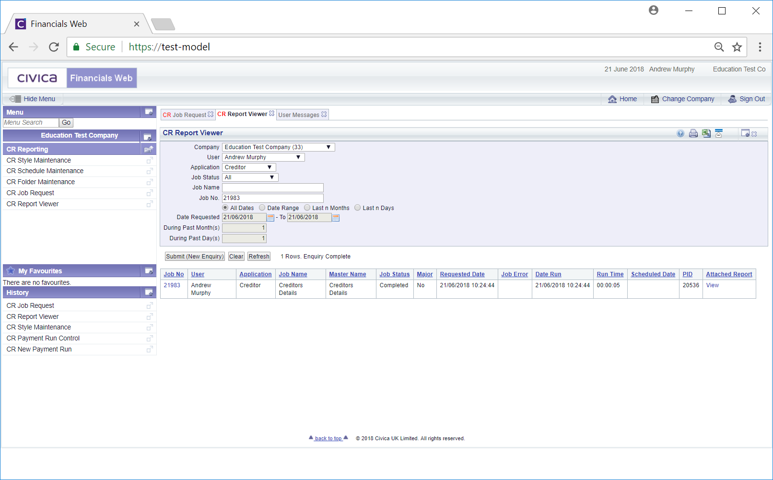This screenshot has width=773, height=480.
Task: Click the My Favourites panel header icon
Action: 149,271
